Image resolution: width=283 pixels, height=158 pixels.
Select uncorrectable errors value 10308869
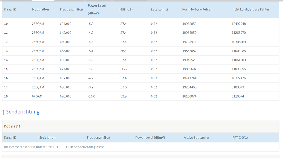tap(239, 42)
